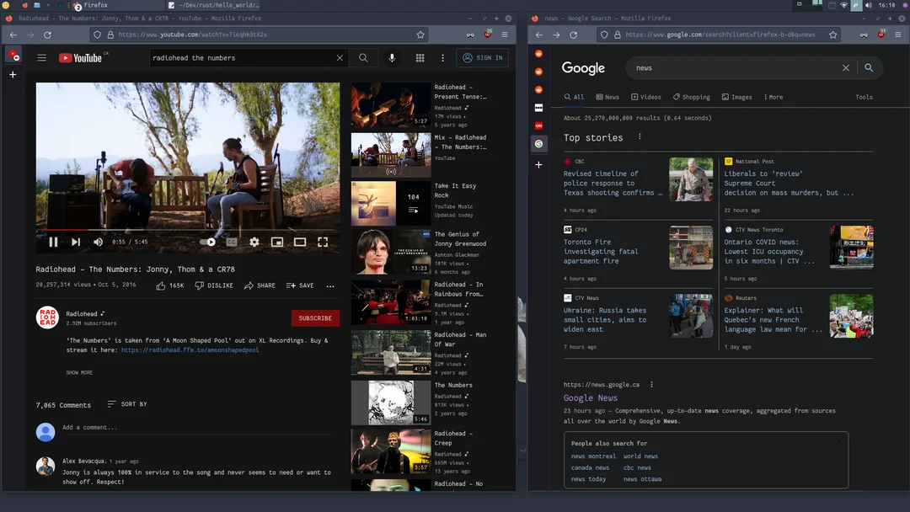
Task: Toggle autoplay in the video player
Action: pos(210,242)
